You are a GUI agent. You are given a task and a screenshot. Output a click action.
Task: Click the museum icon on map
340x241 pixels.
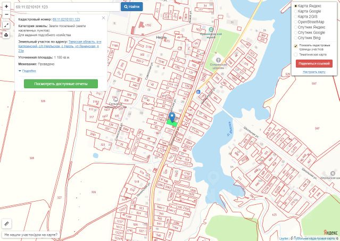[x=211, y=29]
